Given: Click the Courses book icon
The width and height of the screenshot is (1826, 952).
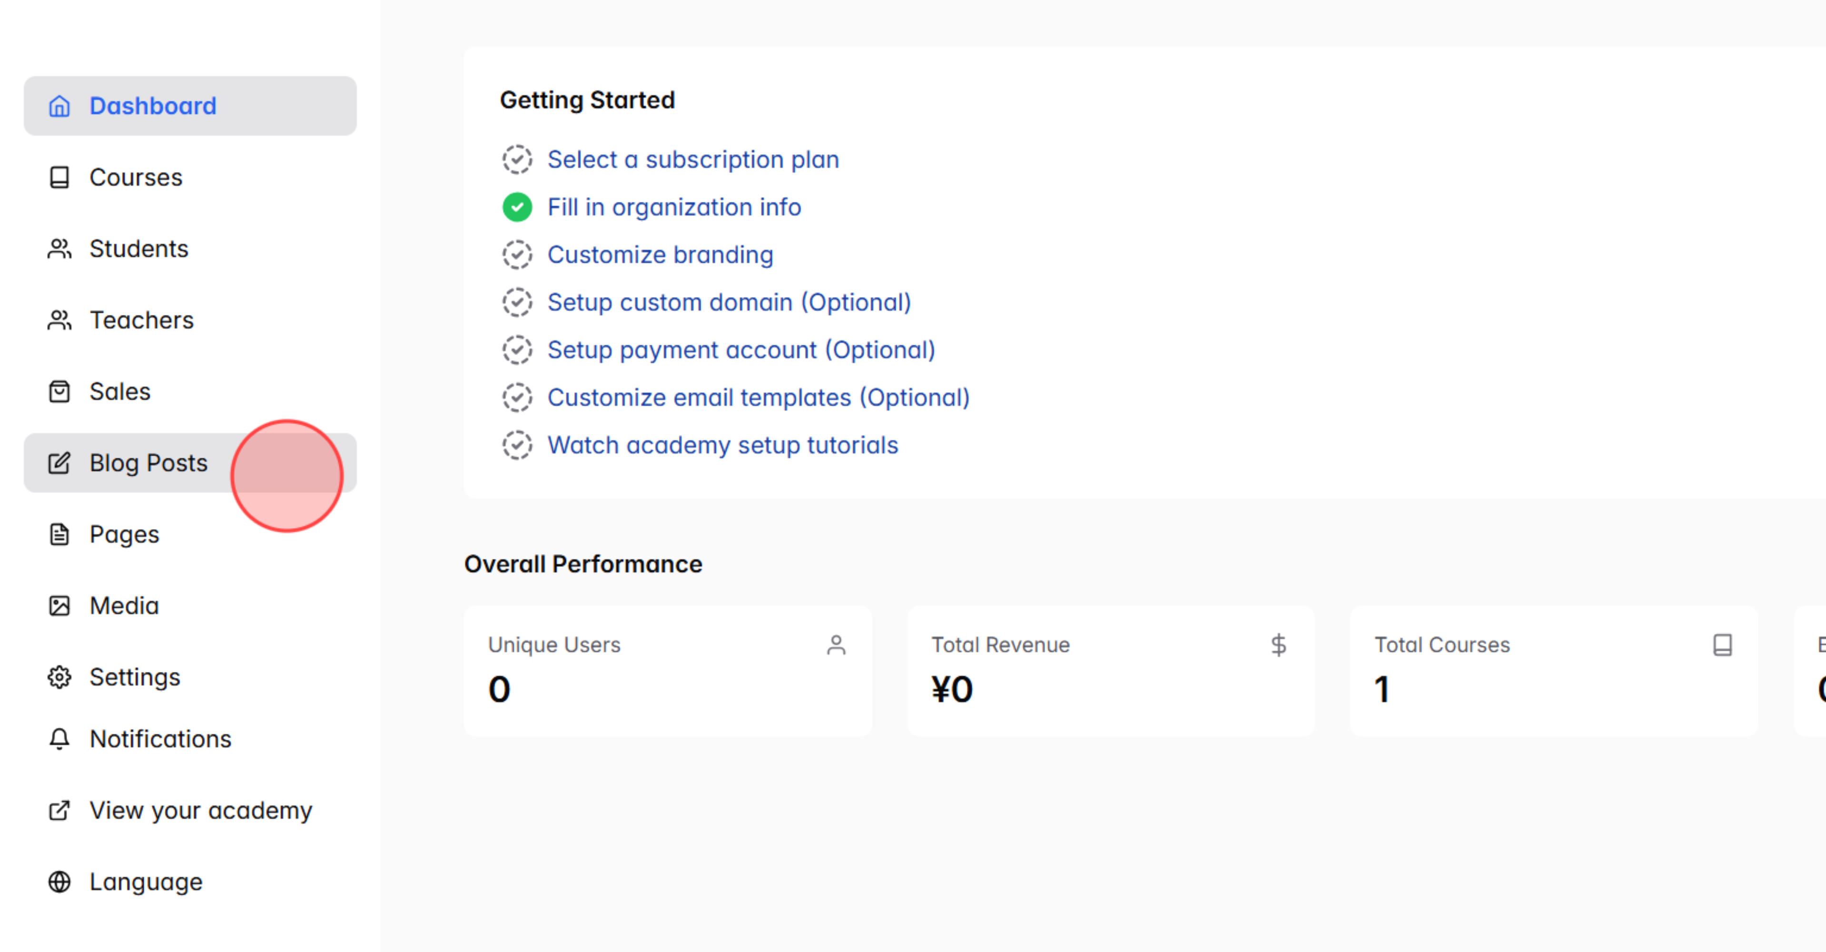Looking at the screenshot, I should coord(59,177).
